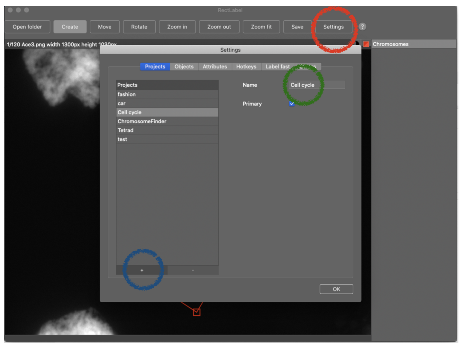The image size is (463, 348).
Task: Select the fashion project in list
Action: click(x=167, y=94)
